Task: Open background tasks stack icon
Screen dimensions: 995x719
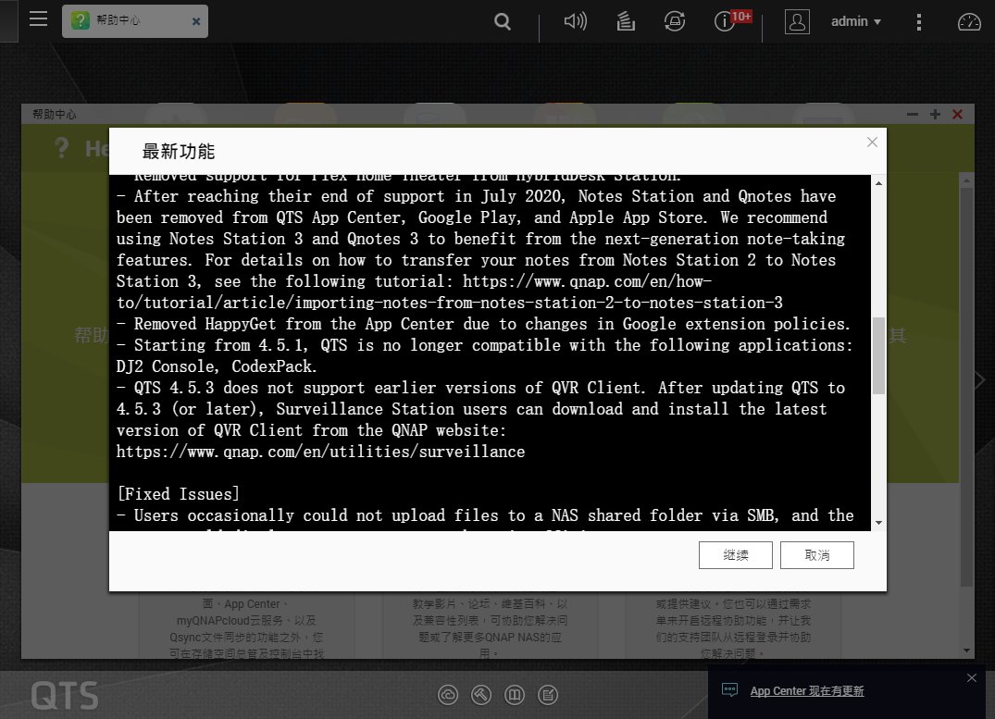Action: click(626, 21)
